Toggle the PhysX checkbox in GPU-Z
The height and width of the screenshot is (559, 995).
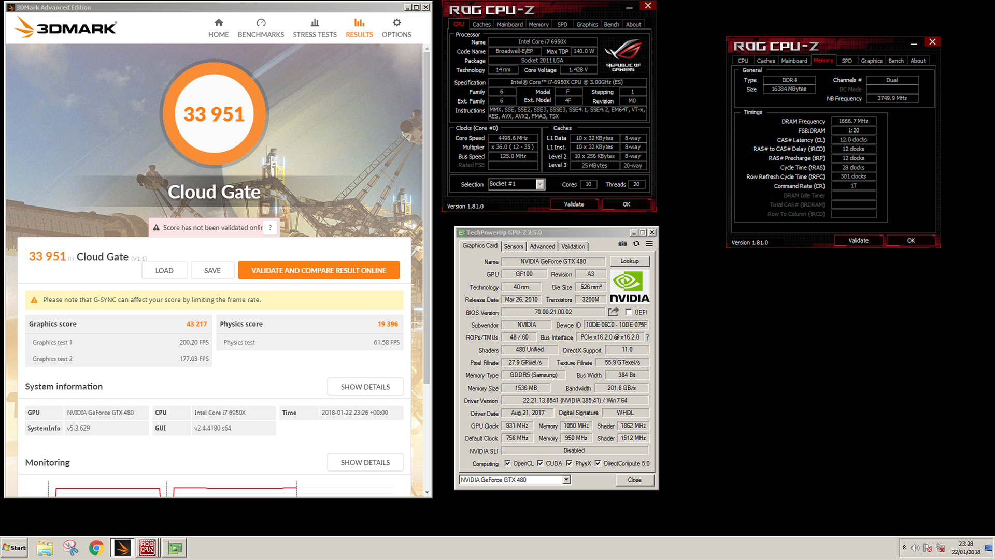[570, 463]
